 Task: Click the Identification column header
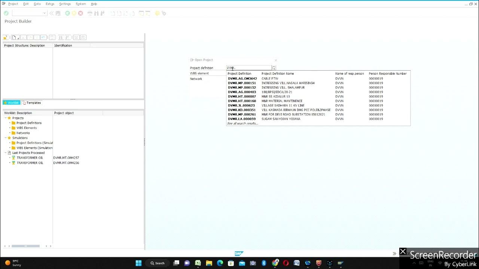point(71,46)
